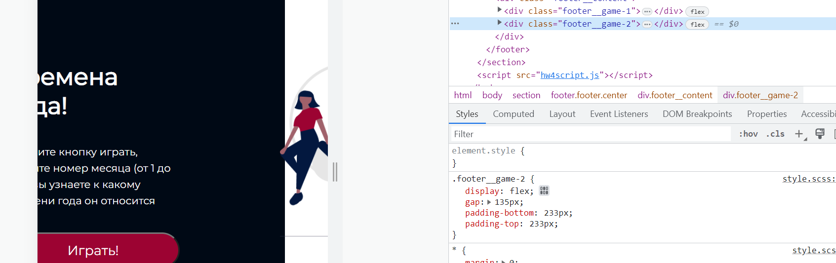
Task: Expand collapsed content ellipsis in footer__game-2
Action: (647, 24)
